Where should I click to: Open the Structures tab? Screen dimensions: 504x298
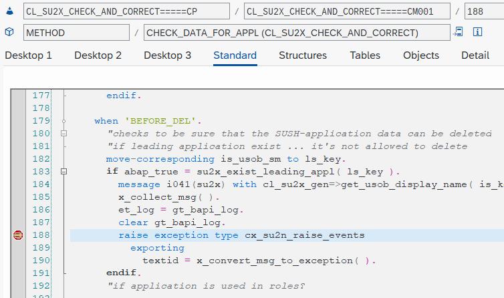(303, 55)
